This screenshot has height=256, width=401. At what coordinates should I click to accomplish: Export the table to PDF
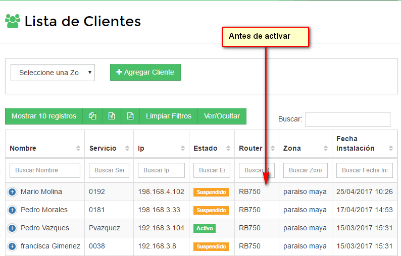click(130, 116)
